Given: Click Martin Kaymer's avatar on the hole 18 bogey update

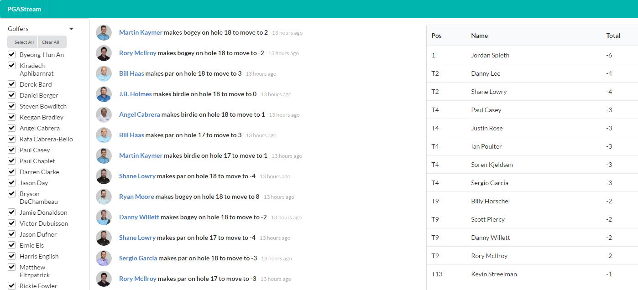Looking at the screenshot, I should [104, 33].
